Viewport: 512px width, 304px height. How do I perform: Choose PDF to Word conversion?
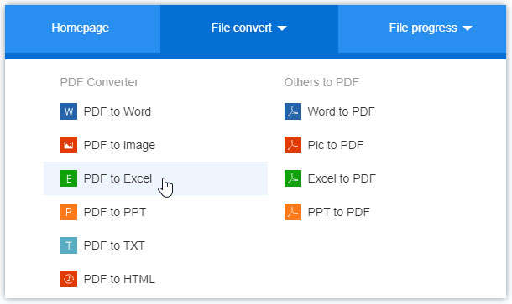pyautogui.click(x=117, y=111)
